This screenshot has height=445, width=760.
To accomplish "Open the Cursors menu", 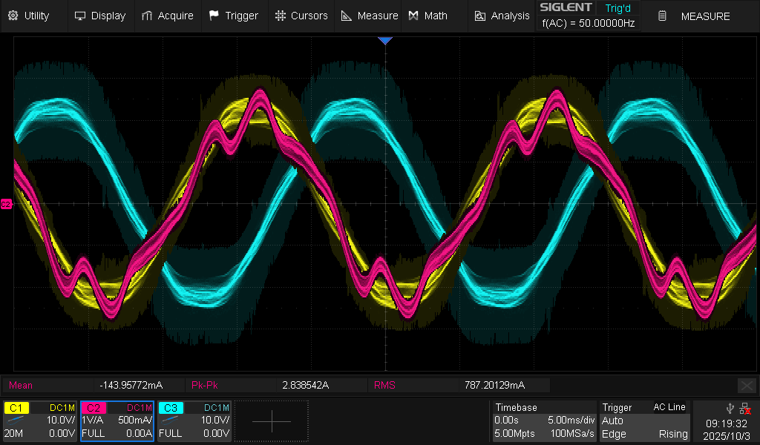I will pyautogui.click(x=300, y=16).
